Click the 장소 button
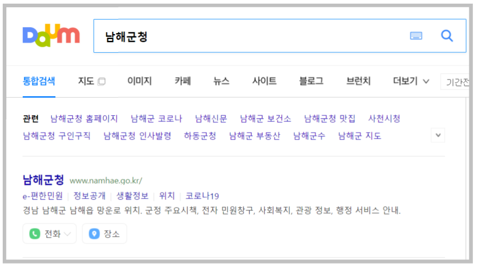This screenshot has height=268, width=477. pyautogui.click(x=104, y=234)
